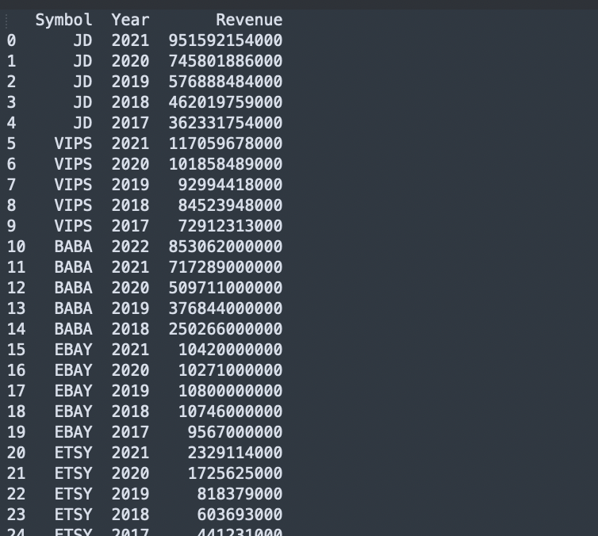
Task: Click the Revenue column header
Action: coord(249,20)
